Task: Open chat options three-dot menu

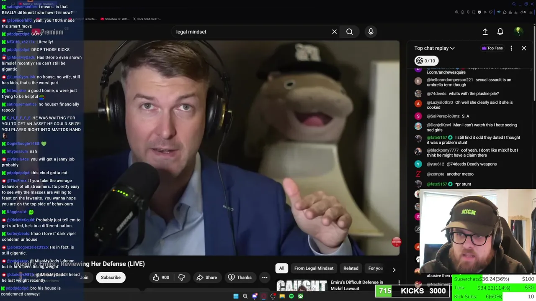Action: [x=511, y=48]
